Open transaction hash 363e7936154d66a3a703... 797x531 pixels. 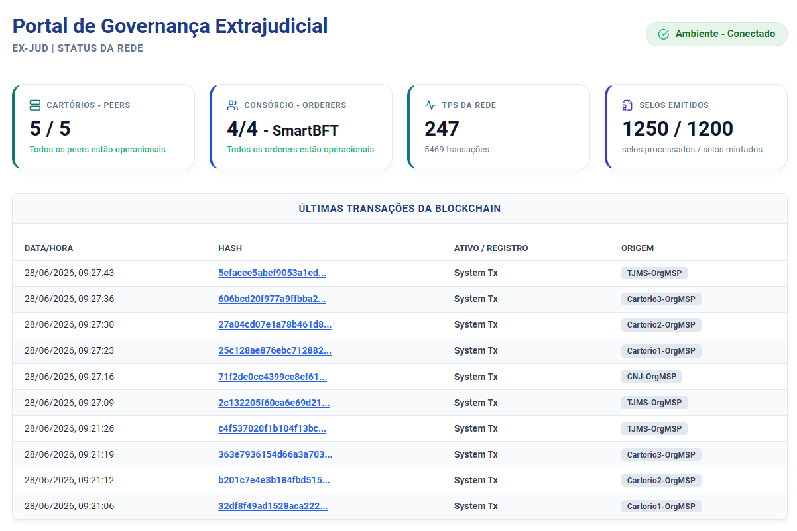pos(275,454)
